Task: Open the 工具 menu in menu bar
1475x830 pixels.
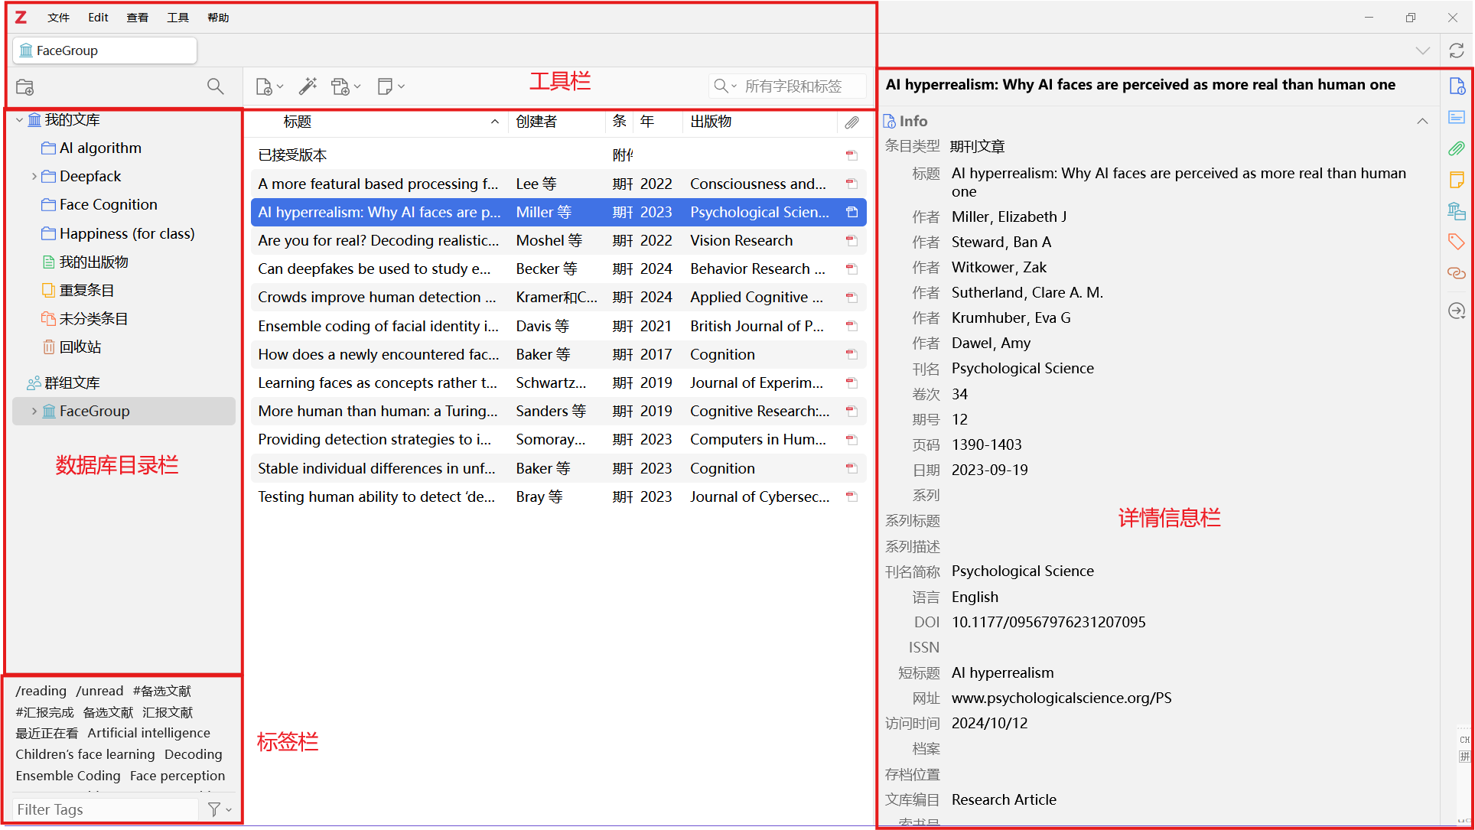Action: coord(177,18)
